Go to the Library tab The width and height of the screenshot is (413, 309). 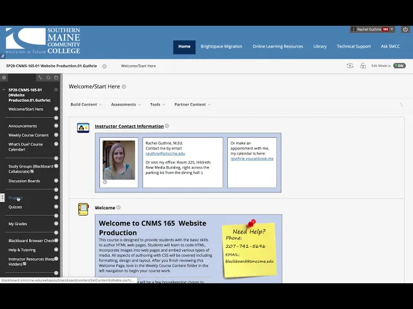(x=320, y=46)
